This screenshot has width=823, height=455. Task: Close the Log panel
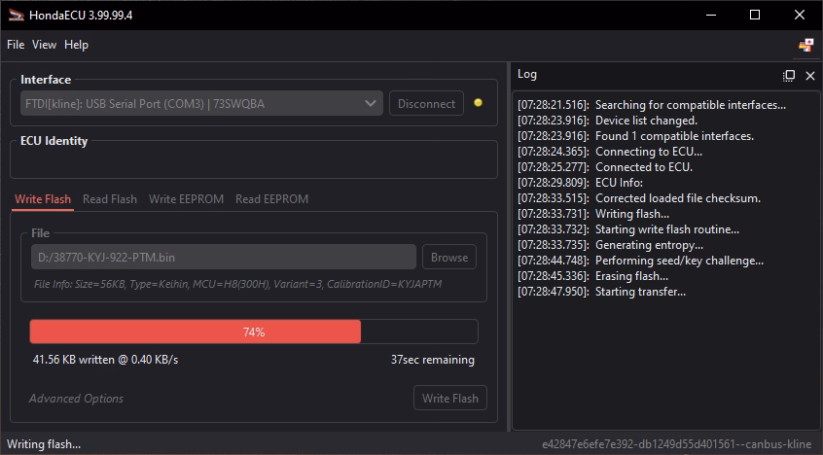coord(809,75)
